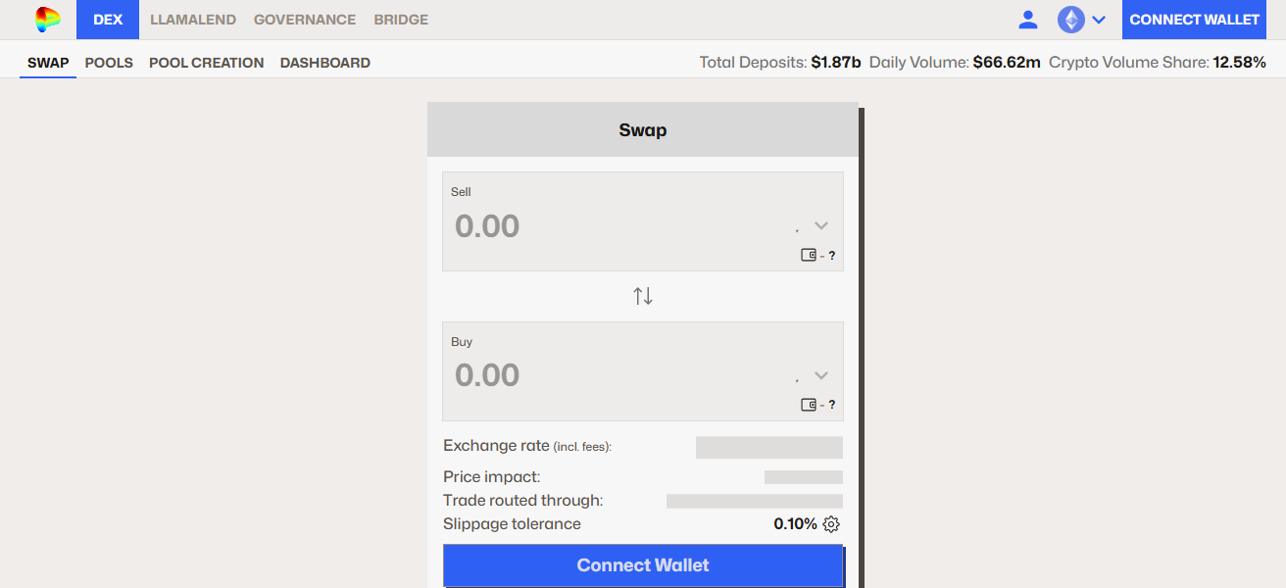Open the POOL CREATION tab
The image size is (1286, 588).
click(206, 62)
